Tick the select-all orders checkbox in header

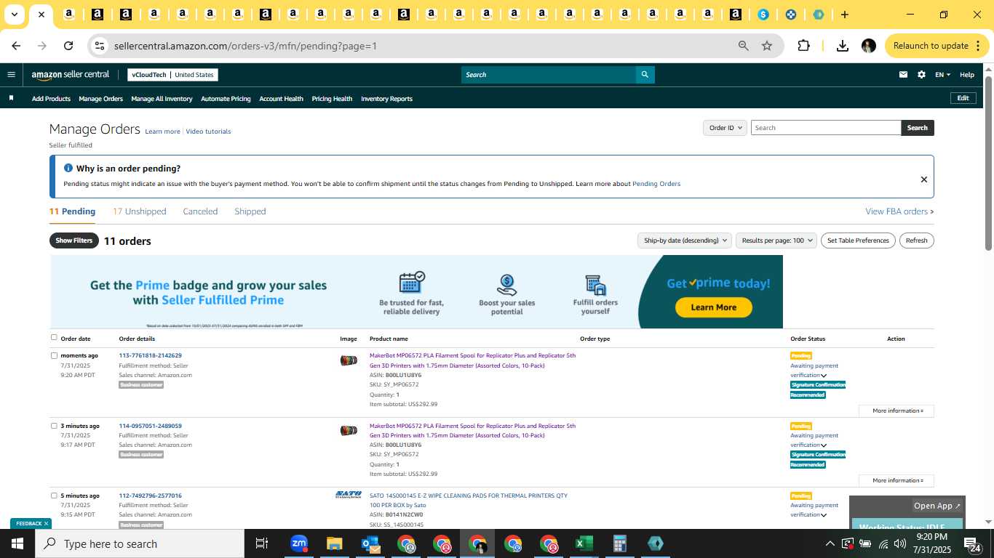click(54, 337)
